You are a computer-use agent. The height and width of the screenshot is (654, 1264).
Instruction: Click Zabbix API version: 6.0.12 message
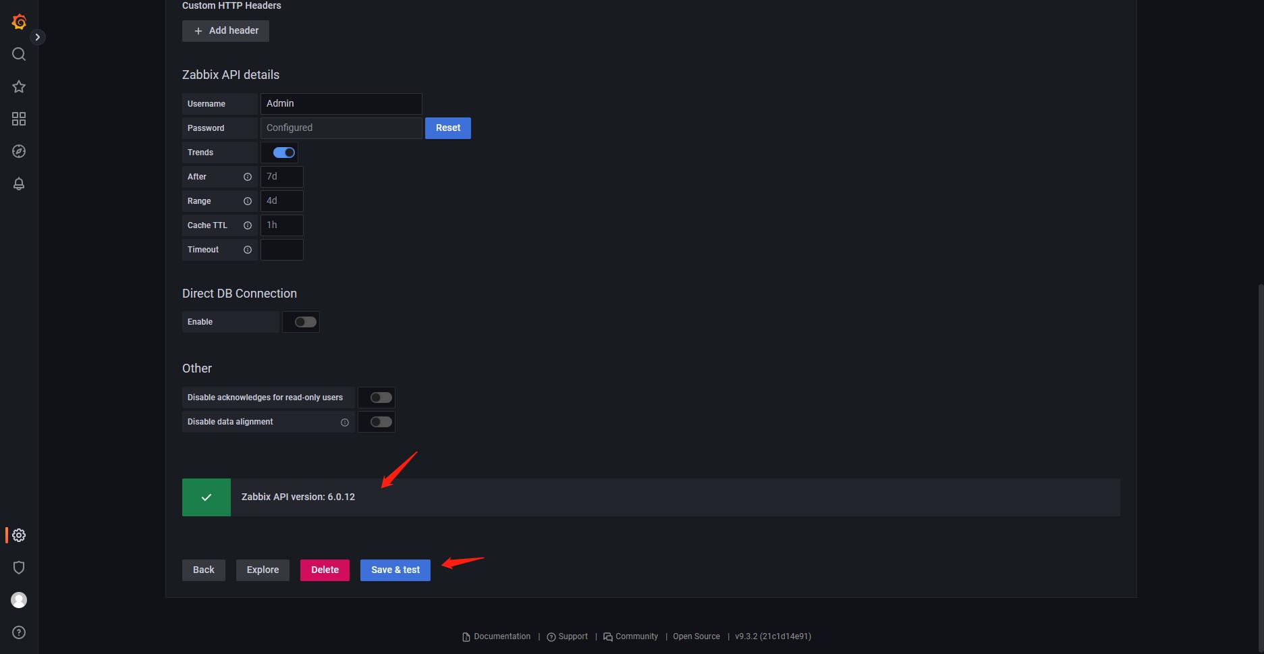coord(298,497)
